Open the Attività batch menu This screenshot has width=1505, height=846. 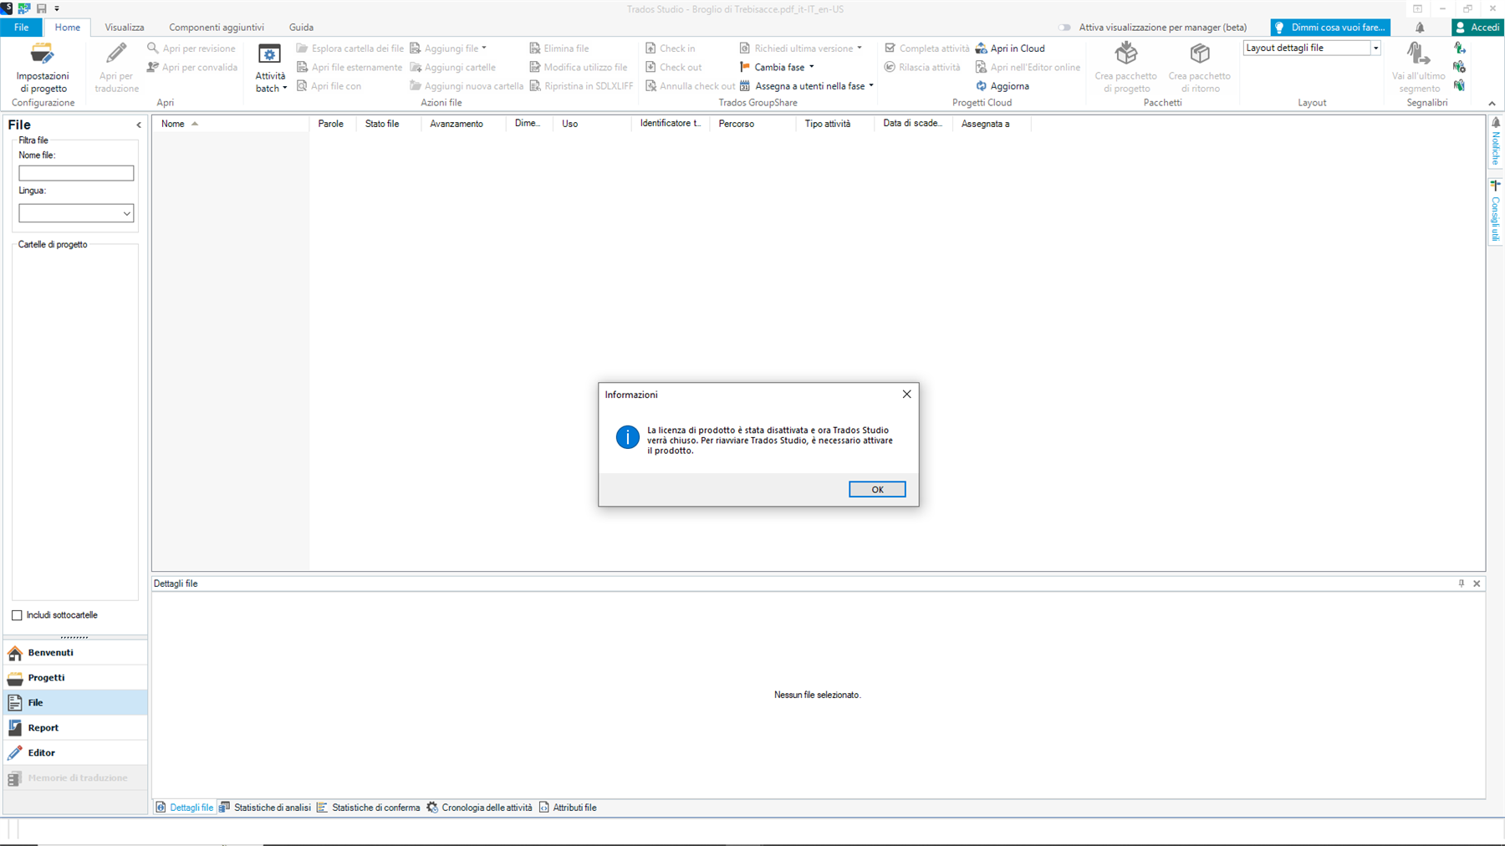pyautogui.click(x=270, y=68)
